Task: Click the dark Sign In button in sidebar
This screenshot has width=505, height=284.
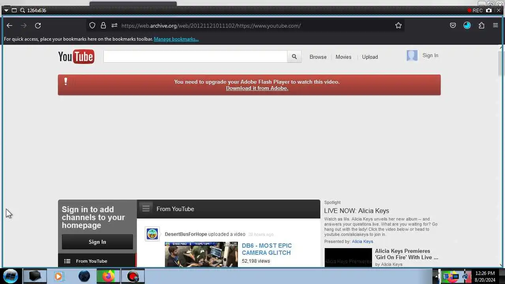Action: point(97,242)
